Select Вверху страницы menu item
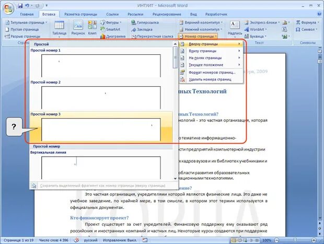The width and height of the screenshot is (324, 244). [211, 44]
